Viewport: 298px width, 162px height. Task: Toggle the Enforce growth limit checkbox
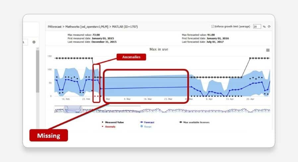click(213, 27)
